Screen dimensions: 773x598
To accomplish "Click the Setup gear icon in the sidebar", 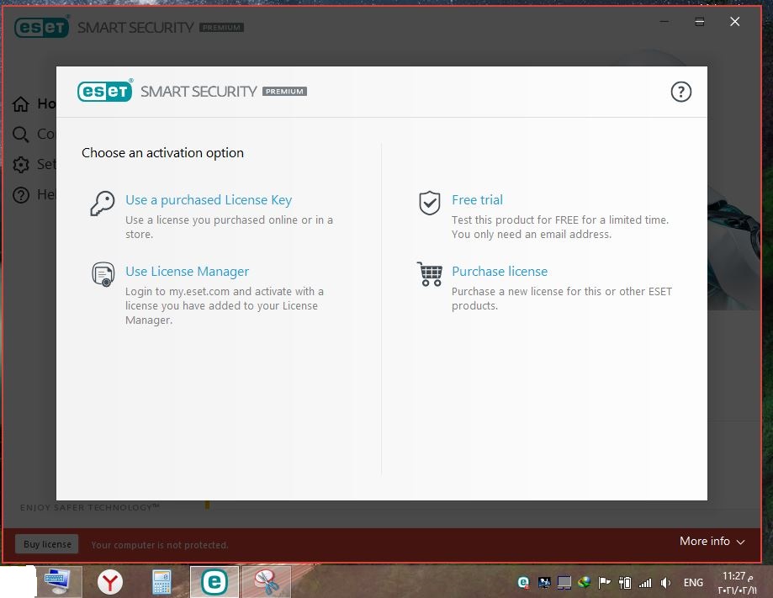I will click(21, 164).
